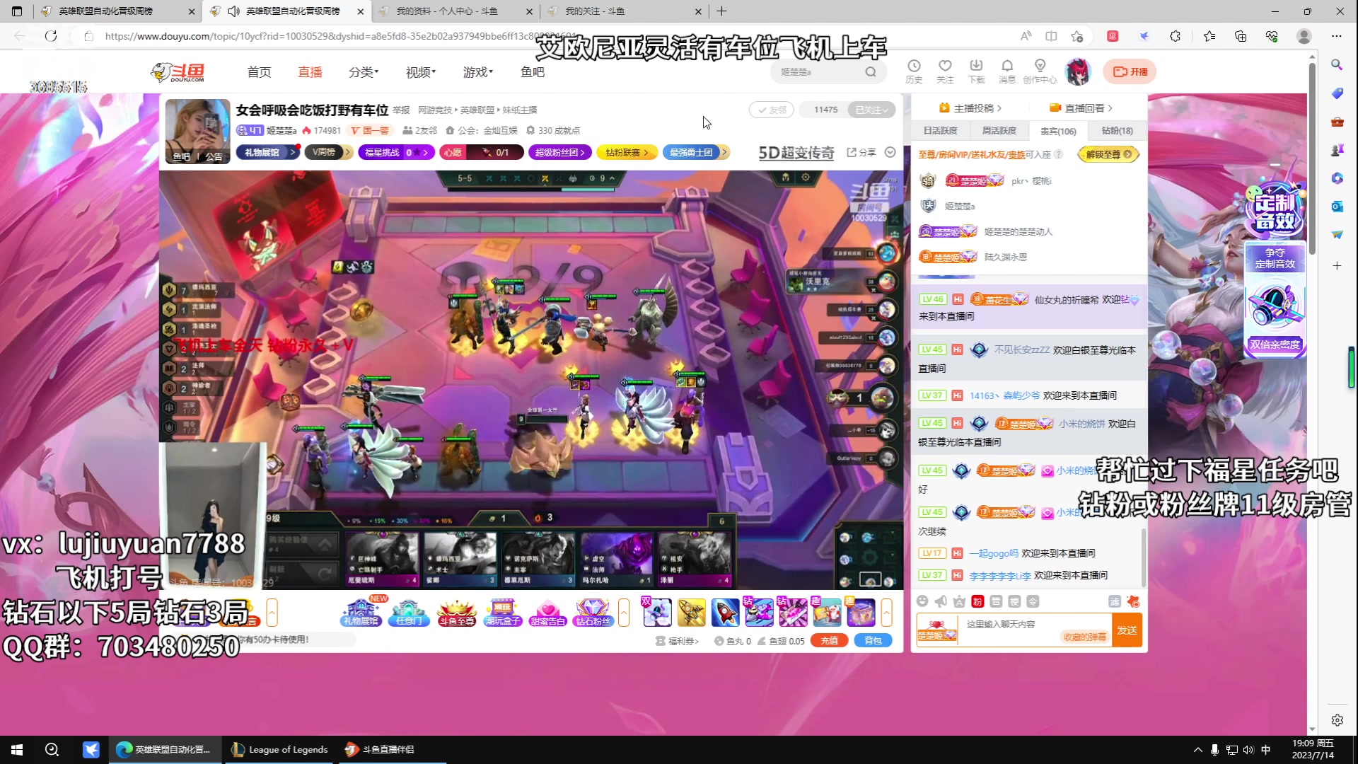The width and height of the screenshot is (1358, 764).
Task: Click the red 粉 fan badge icon
Action: click(977, 601)
